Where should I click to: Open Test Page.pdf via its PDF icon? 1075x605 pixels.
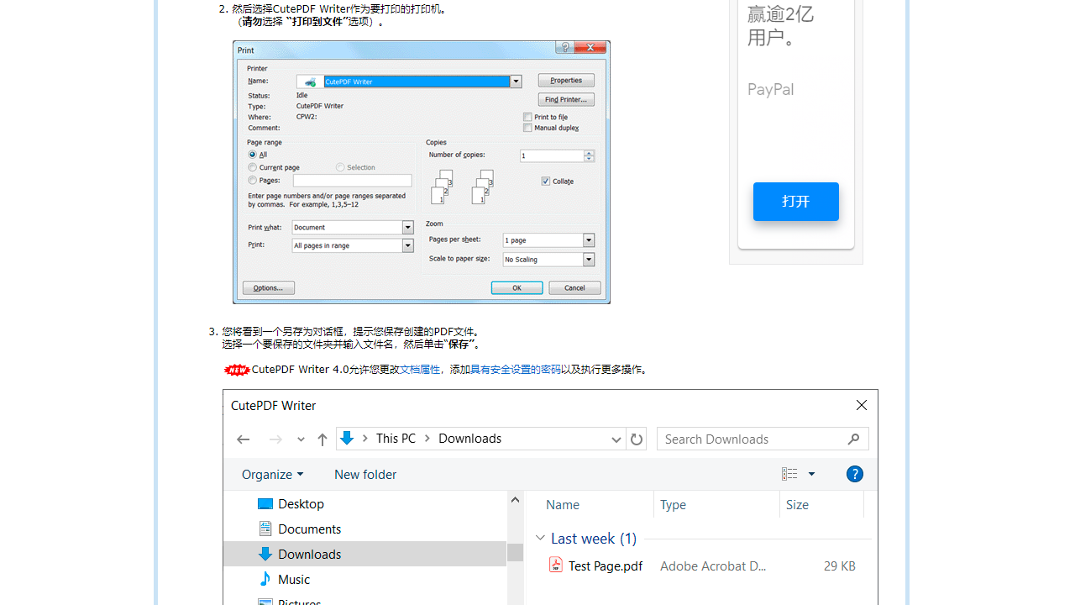556,565
